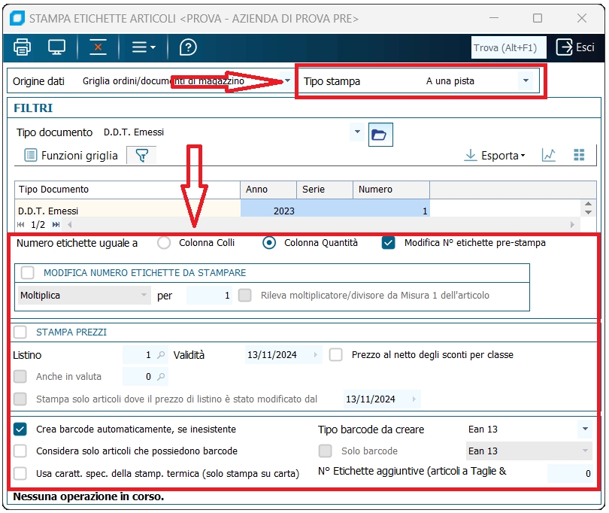Screen dimensions: 609x513
Task: Click grid vertical scroll up arrow
Action: tap(588, 204)
